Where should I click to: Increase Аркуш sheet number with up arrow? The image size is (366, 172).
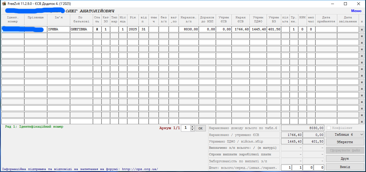click(192, 126)
